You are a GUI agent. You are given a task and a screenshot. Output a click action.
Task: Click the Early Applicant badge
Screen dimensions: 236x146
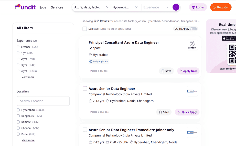tap(99, 61)
